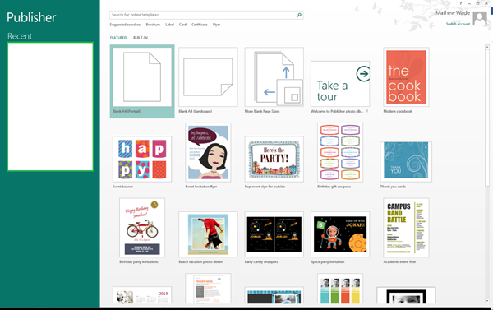The height and width of the screenshot is (310, 493).
Task: Click the scrollbar down arrow
Action: tap(487, 301)
